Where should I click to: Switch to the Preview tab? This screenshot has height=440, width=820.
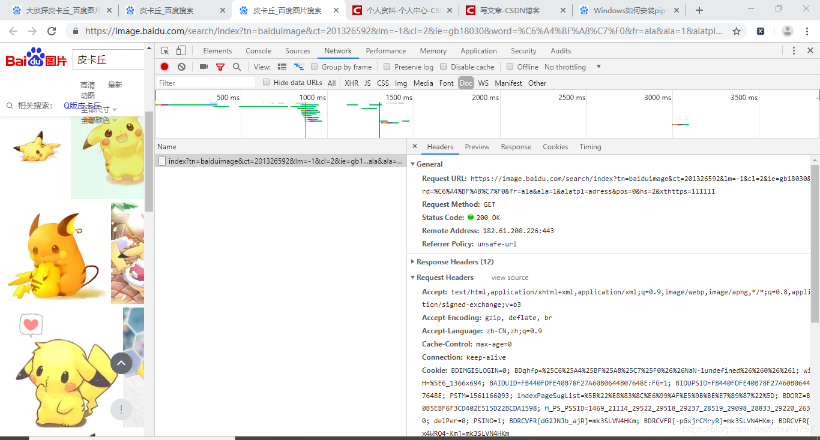point(477,146)
